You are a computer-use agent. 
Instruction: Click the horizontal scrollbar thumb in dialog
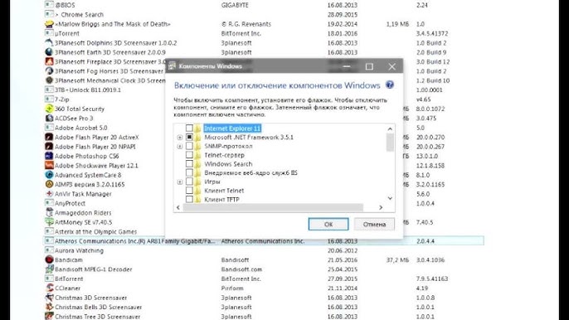tap(273, 207)
